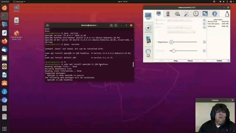Screen dimensions: 236x133
Task: Click the Countdown slider handle
Action: click(x=174, y=51)
